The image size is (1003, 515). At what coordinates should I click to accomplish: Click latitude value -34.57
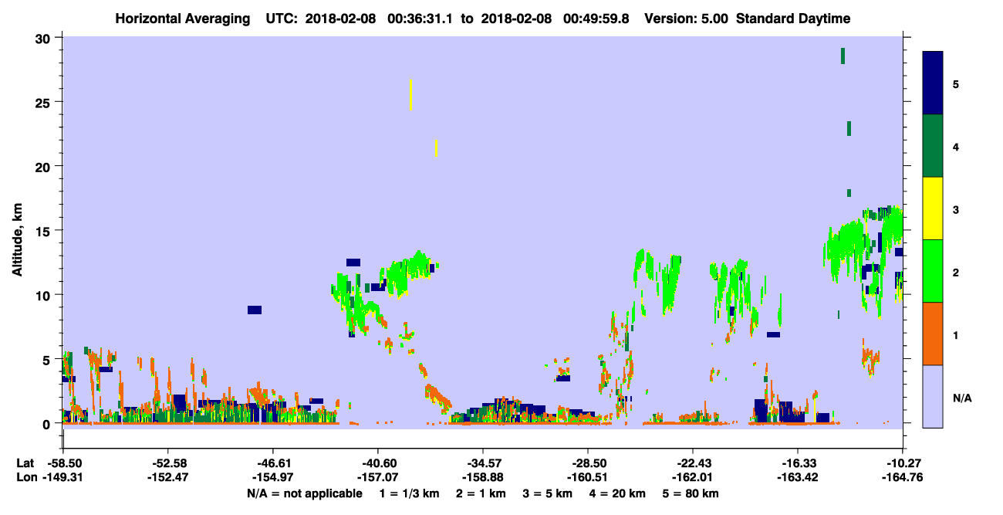(483, 462)
